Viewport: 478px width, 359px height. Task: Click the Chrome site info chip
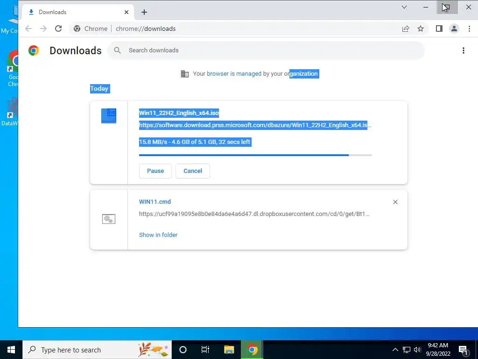91,29
